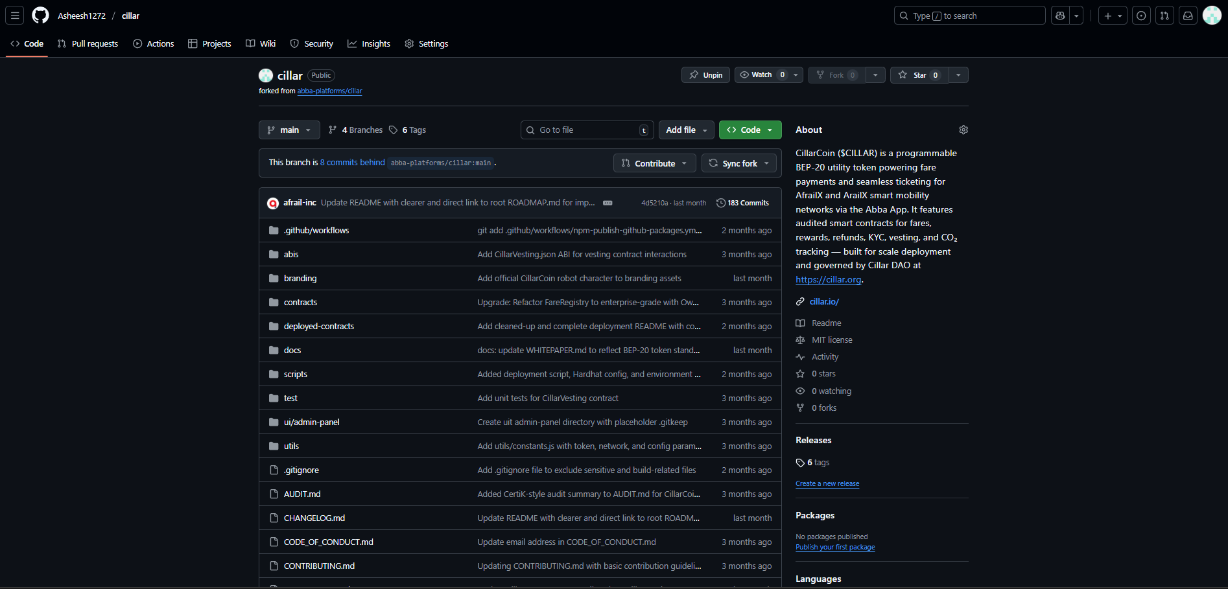Open the fork options dropdown arrow
The image size is (1228, 589).
click(875, 75)
